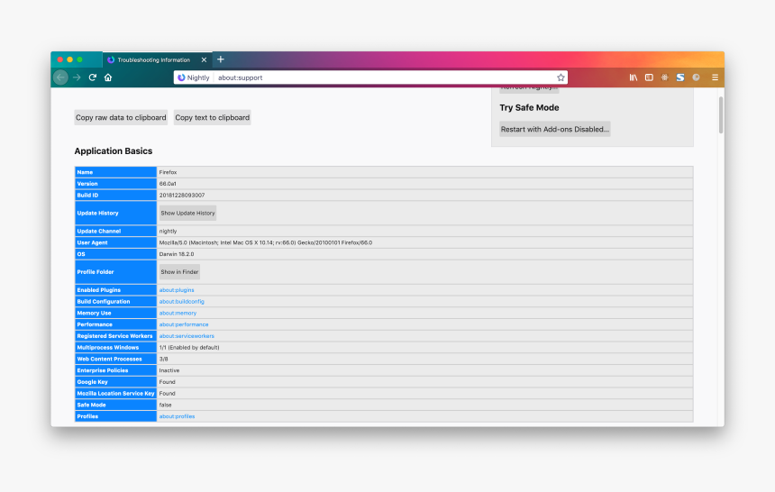
Task: Click the Mozilla Location Service Key label
Action: tap(115, 394)
